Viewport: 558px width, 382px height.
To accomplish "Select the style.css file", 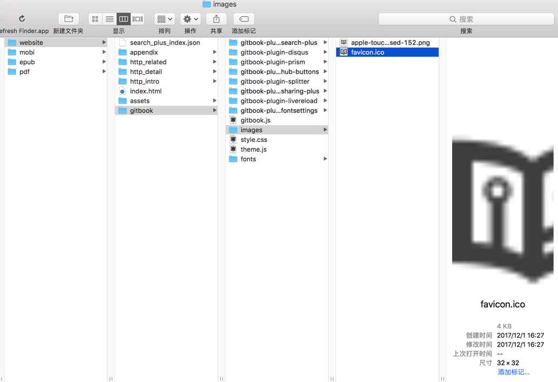I will click(277, 140).
